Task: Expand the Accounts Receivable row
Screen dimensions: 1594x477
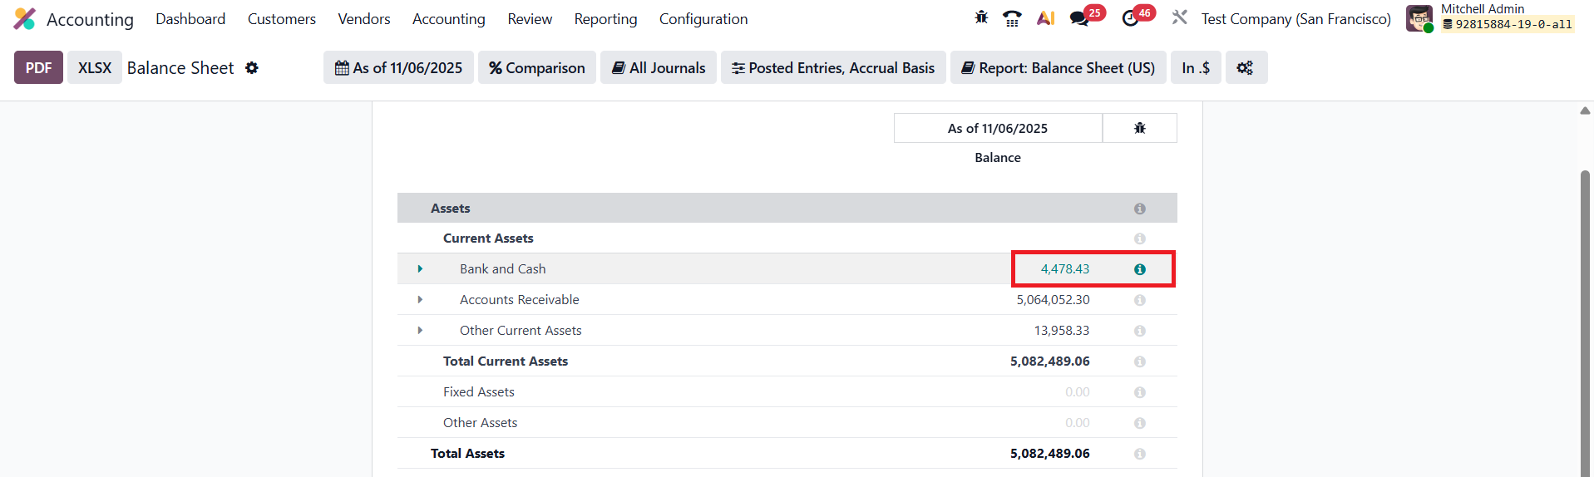Action: tap(420, 300)
